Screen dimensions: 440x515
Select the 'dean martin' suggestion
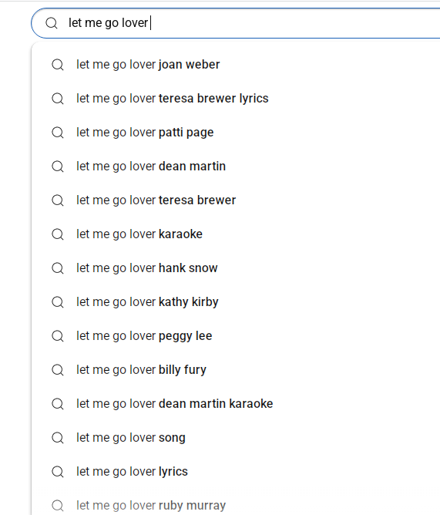236,167
